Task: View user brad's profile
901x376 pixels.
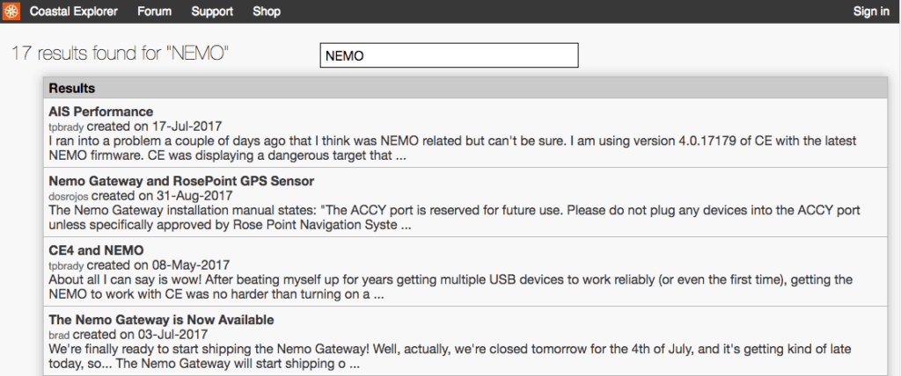Action: point(60,334)
